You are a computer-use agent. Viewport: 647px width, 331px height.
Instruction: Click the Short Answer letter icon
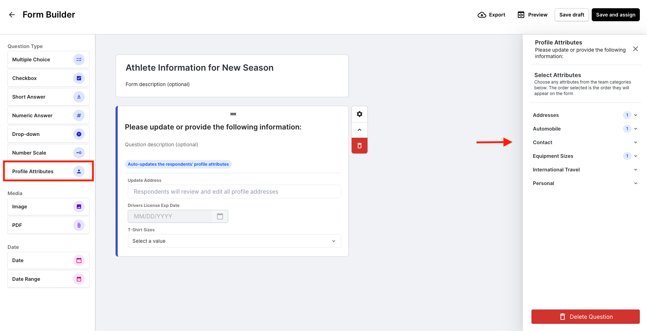coord(79,96)
